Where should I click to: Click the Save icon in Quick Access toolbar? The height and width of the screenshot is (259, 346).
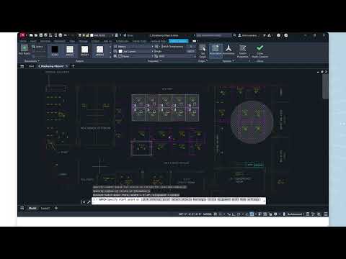pos(41,35)
